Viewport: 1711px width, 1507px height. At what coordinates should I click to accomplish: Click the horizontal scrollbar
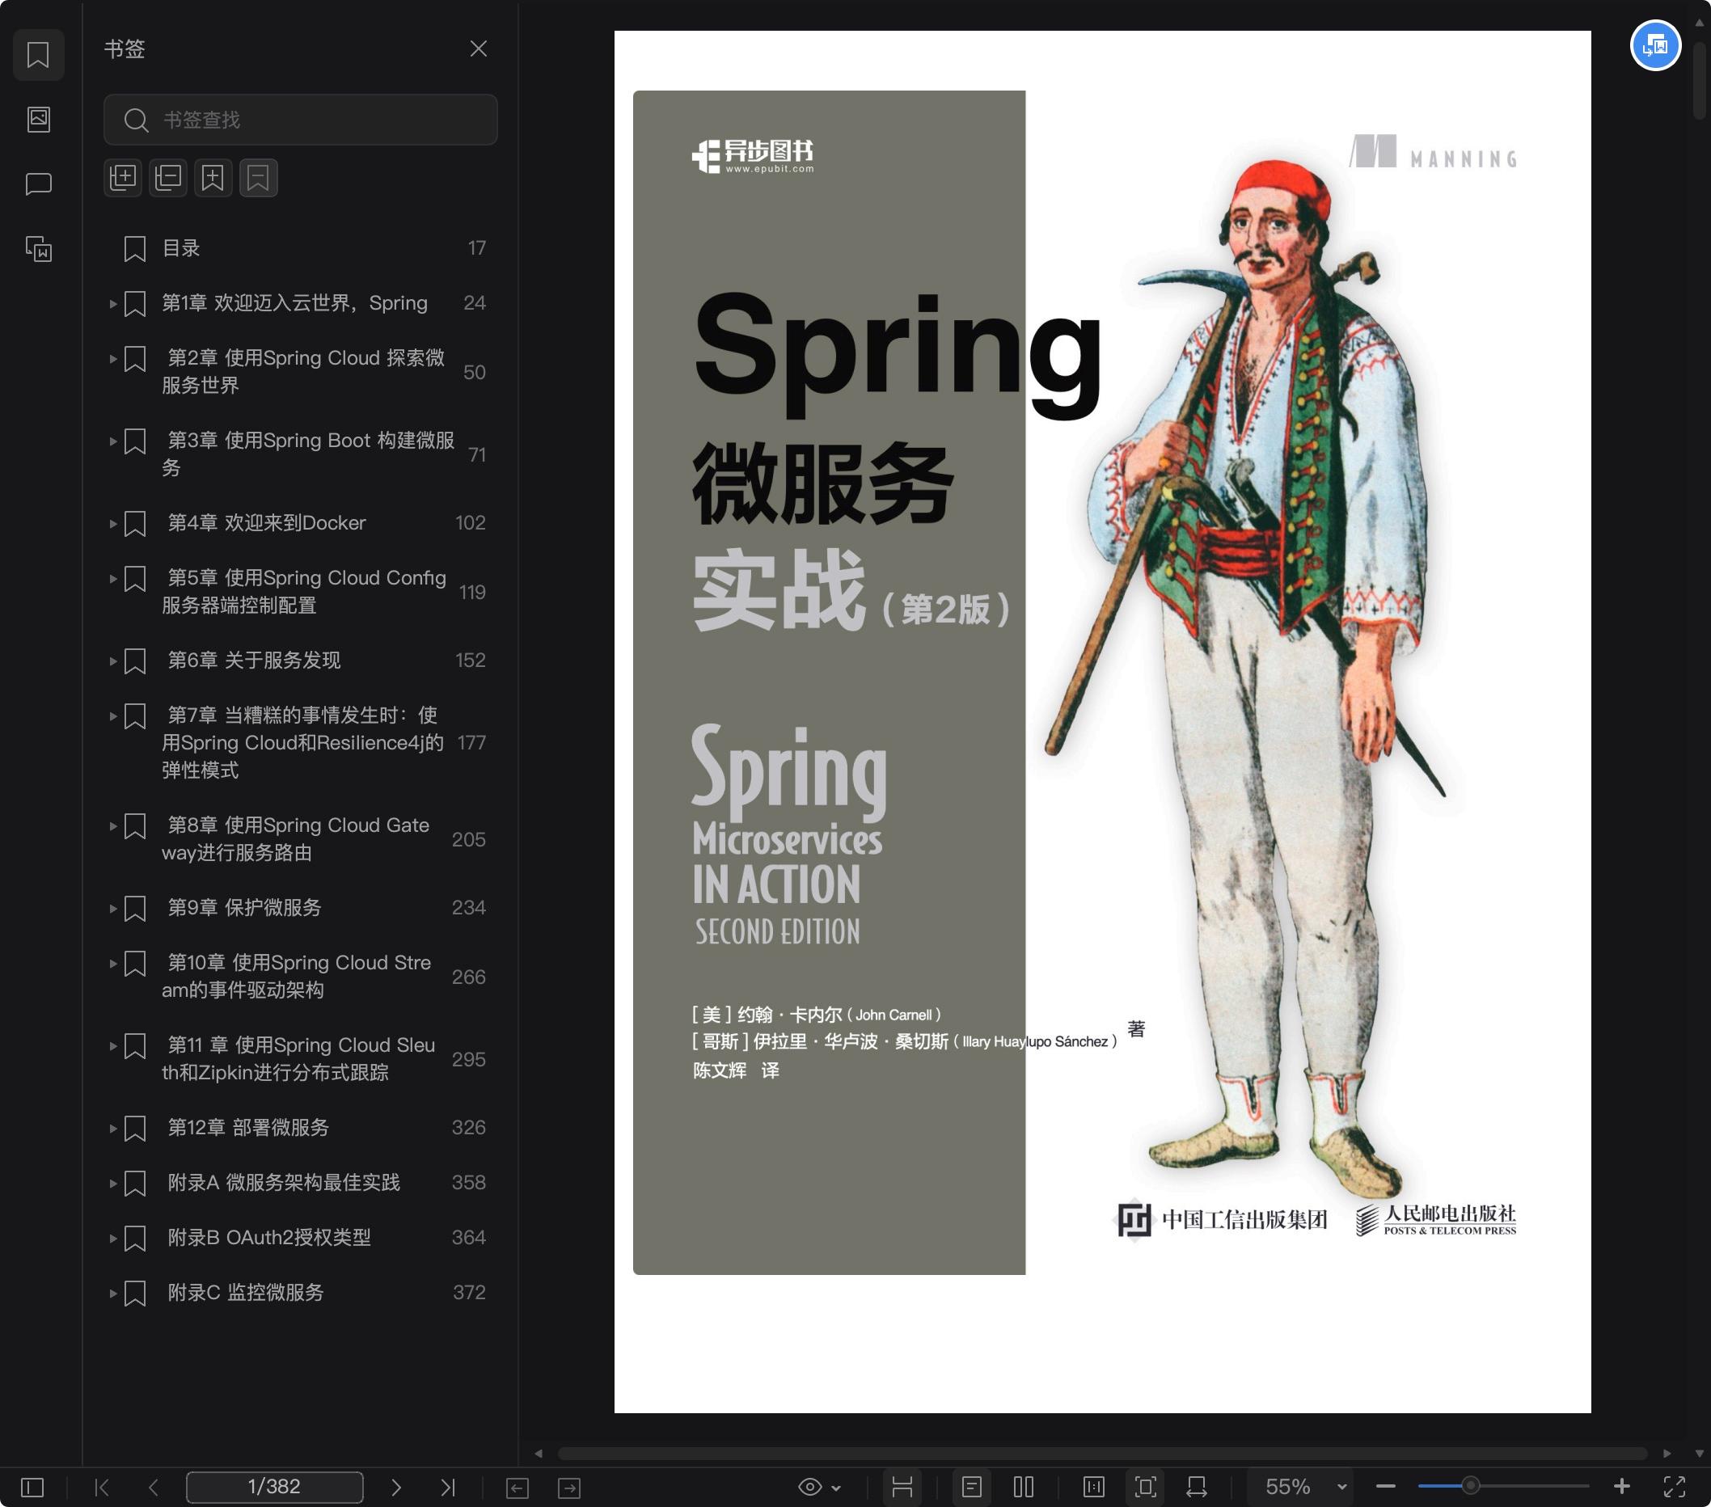click(x=1101, y=1454)
